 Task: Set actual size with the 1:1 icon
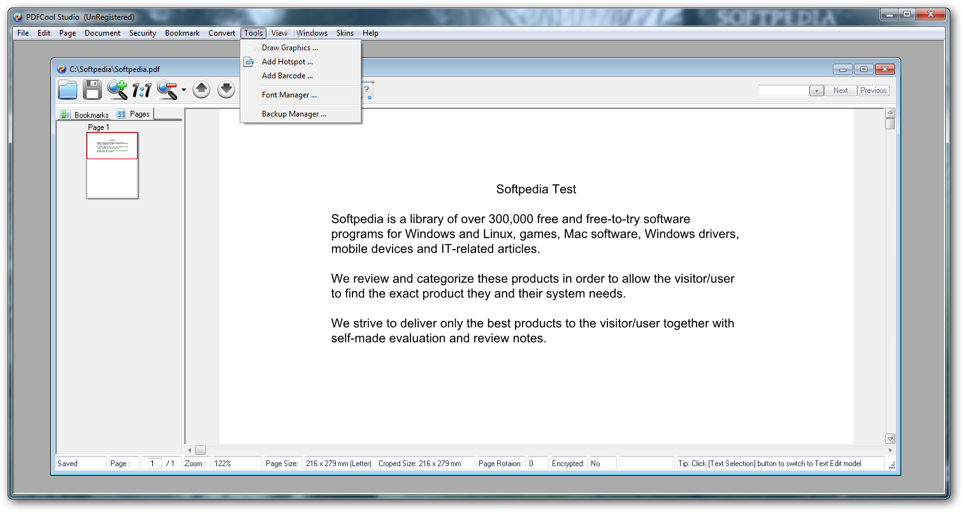141,90
